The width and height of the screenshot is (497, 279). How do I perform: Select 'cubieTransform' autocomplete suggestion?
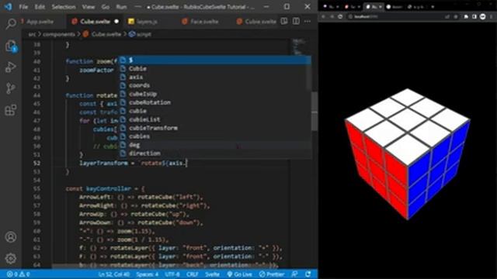tap(214, 128)
